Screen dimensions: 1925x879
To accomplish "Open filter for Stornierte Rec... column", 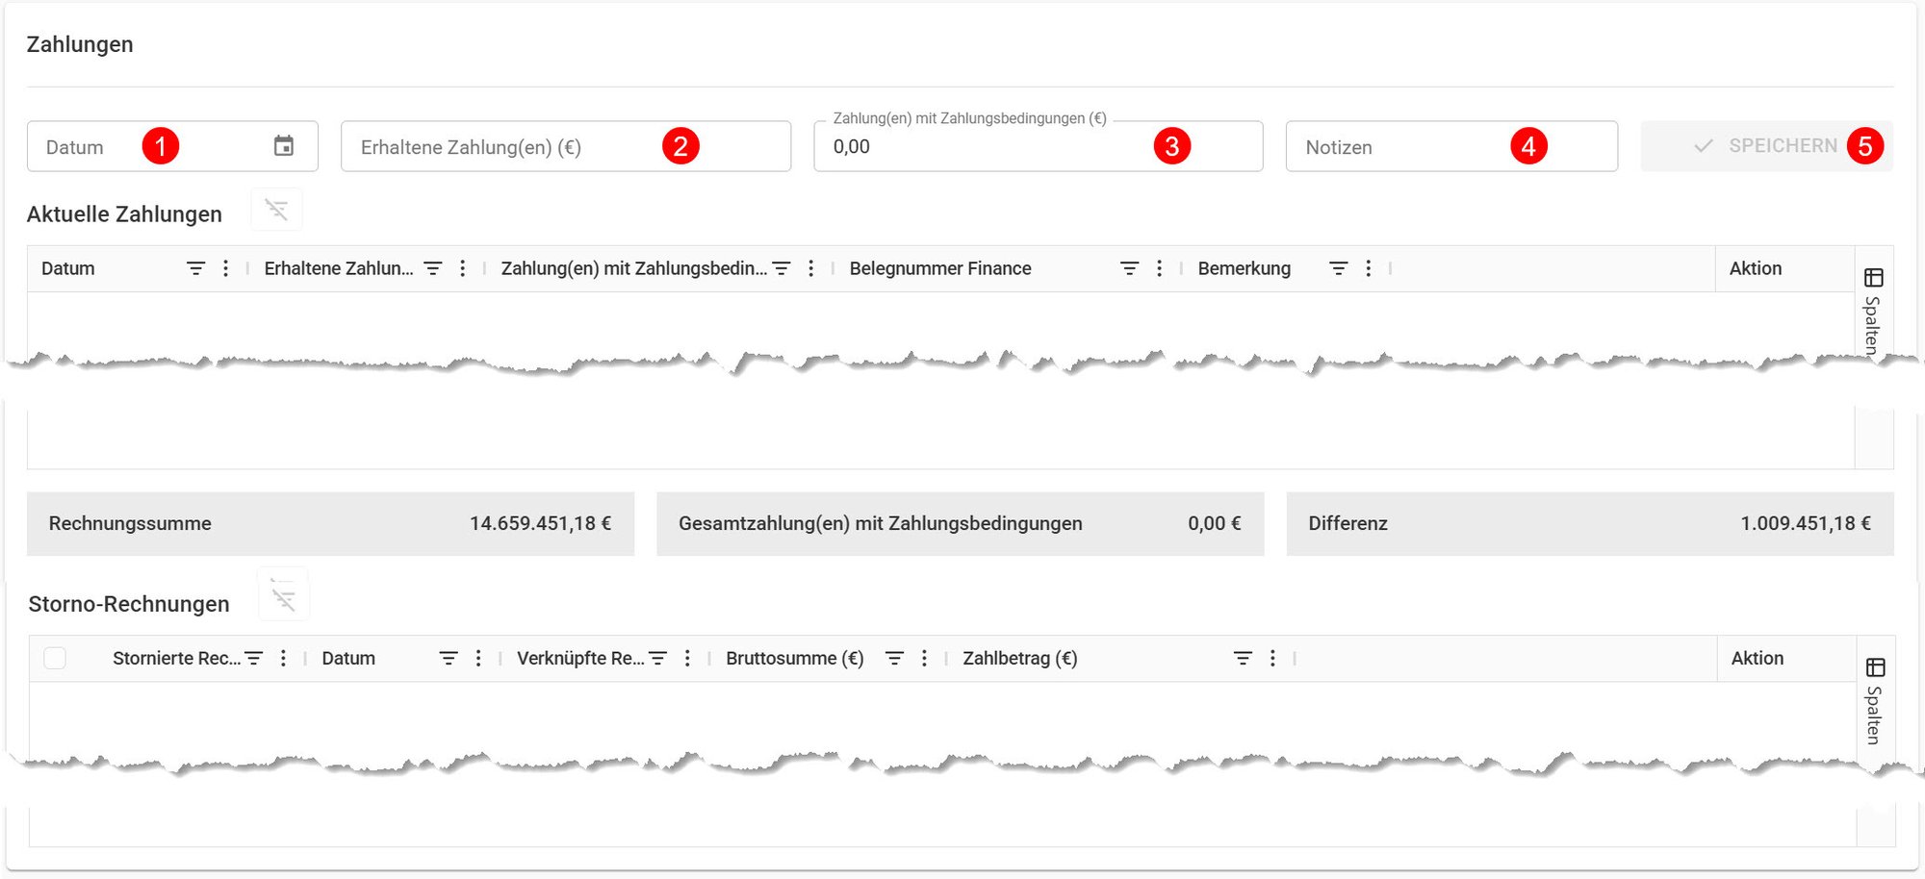I will [x=254, y=658].
